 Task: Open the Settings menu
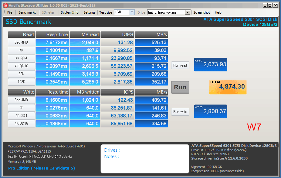pos(90,12)
